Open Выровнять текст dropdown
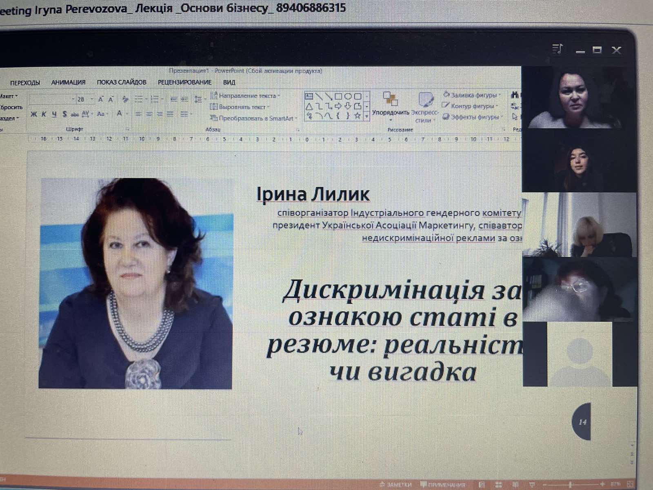The height and width of the screenshot is (490, 653). pyautogui.click(x=240, y=107)
